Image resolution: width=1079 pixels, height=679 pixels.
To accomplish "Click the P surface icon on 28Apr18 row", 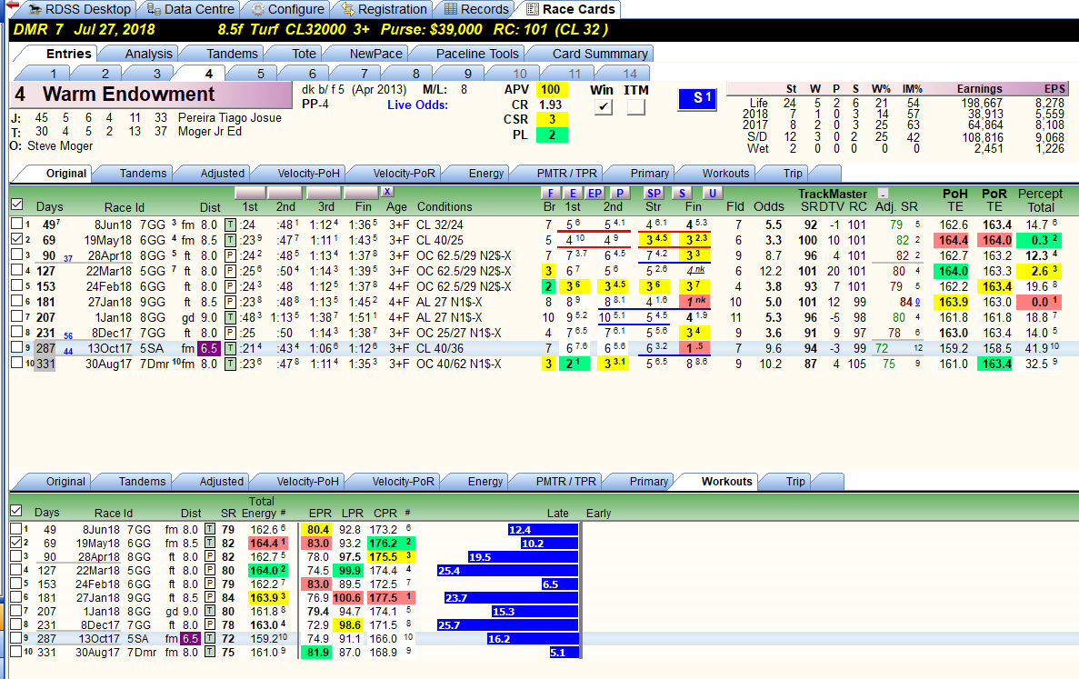I will (230, 255).
